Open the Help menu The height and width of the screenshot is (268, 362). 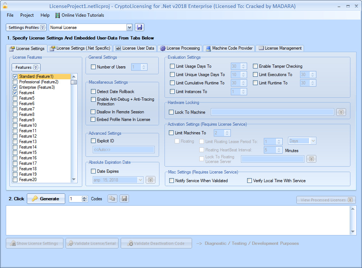[x=45, y=15]
